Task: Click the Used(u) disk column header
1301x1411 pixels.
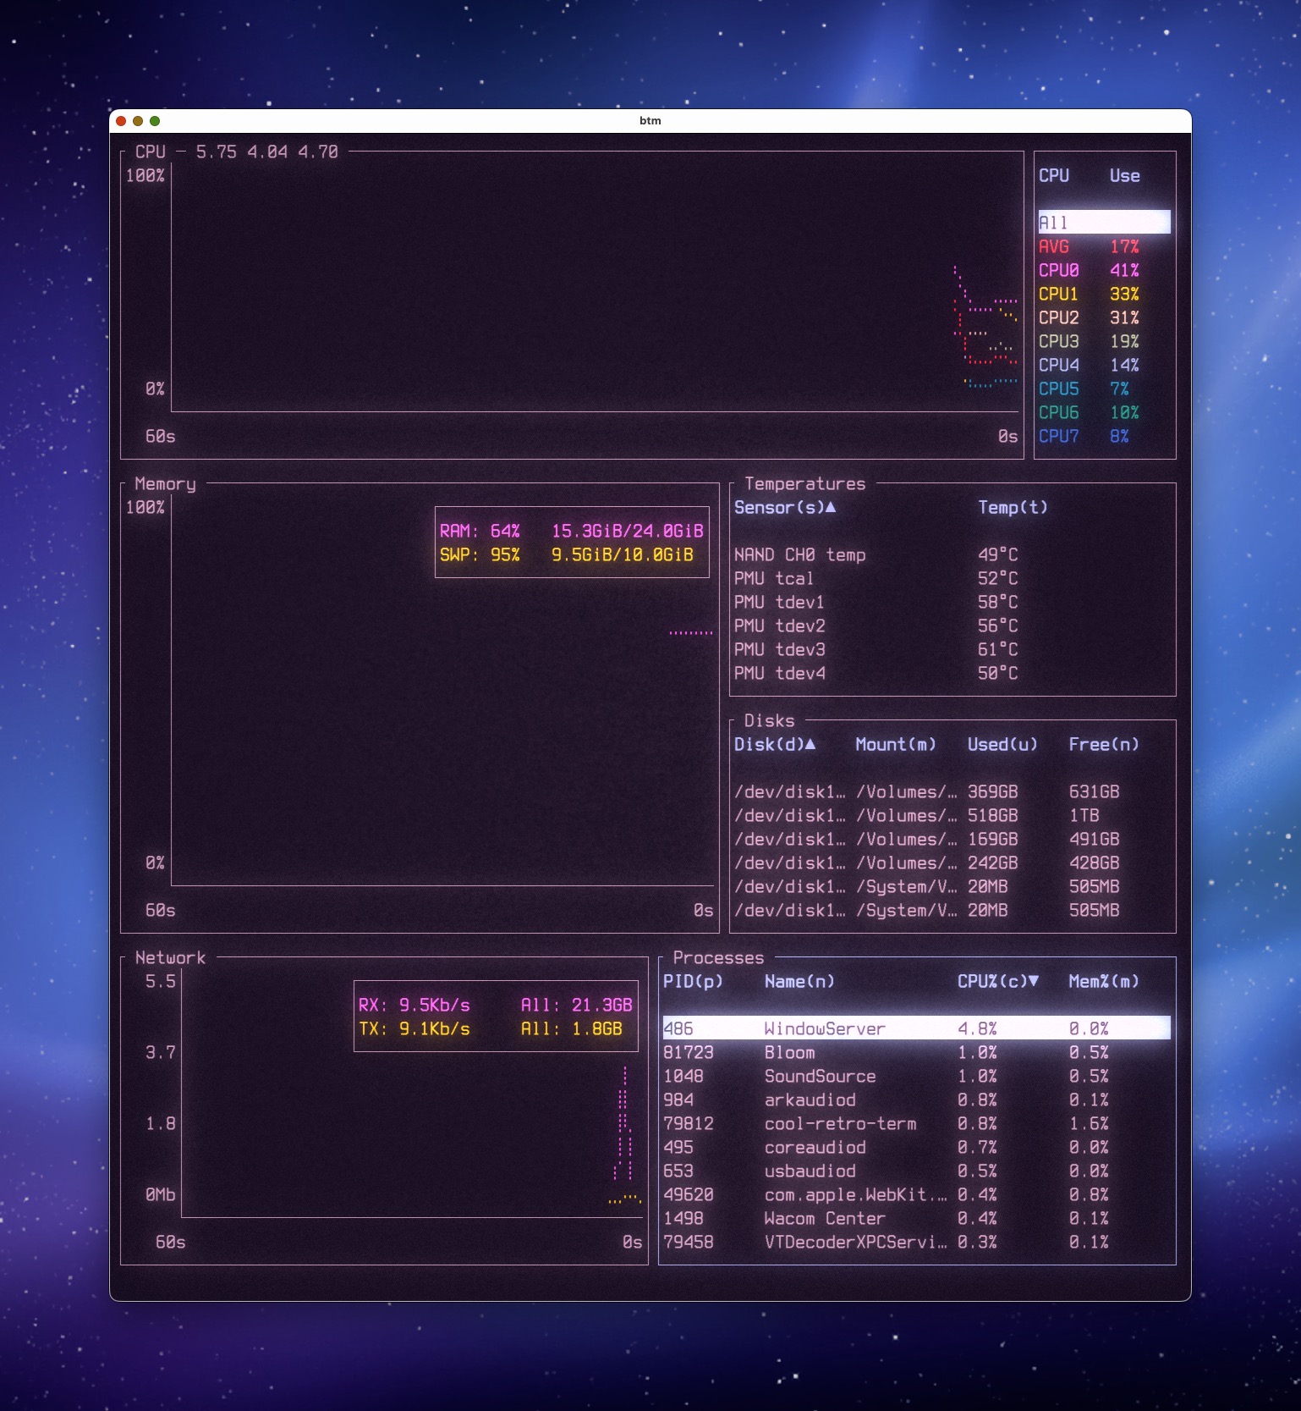Action: coord(1002,745)
